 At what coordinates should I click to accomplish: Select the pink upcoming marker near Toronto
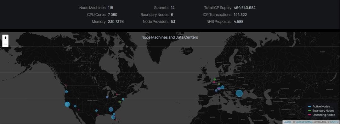click(117, 94)
